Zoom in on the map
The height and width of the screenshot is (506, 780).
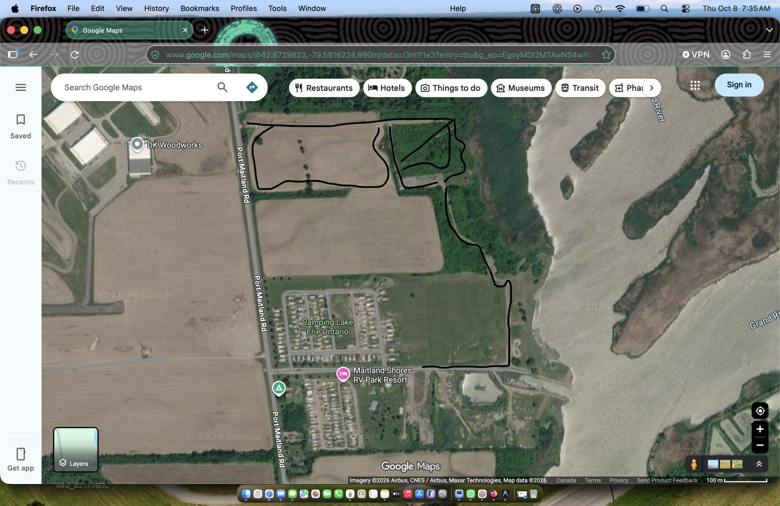click(x=760, y=429)
